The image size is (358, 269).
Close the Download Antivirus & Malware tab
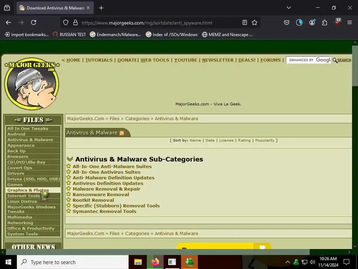point(88,8)
